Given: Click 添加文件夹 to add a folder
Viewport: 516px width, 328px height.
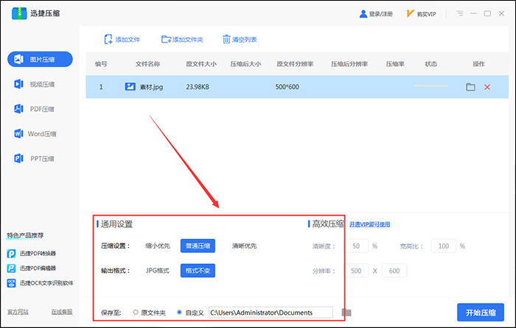Looking at the screenshot, I should click(x=182, y=40).
